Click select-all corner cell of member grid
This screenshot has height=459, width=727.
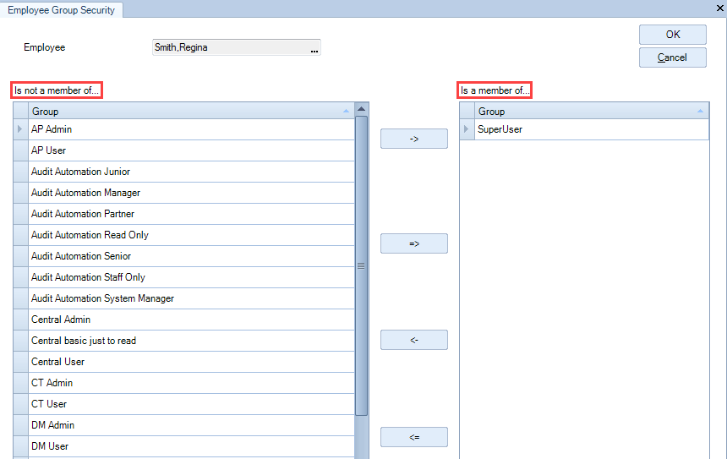(x=467, y=112)
